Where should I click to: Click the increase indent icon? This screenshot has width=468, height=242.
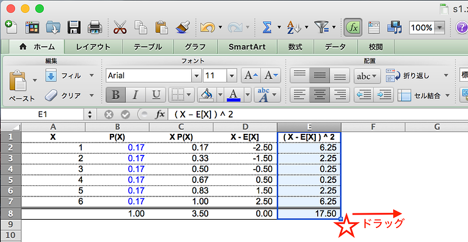tap(384, 95)
